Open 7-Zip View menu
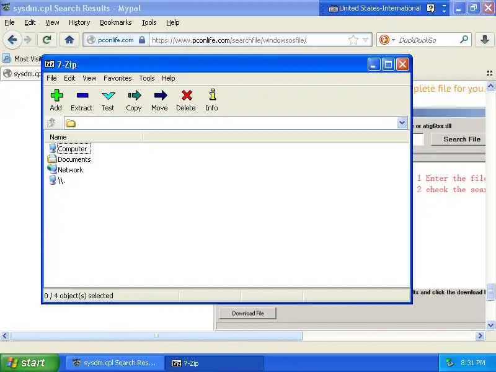This screenshot has height=372, width=496. tap(89, 78)
